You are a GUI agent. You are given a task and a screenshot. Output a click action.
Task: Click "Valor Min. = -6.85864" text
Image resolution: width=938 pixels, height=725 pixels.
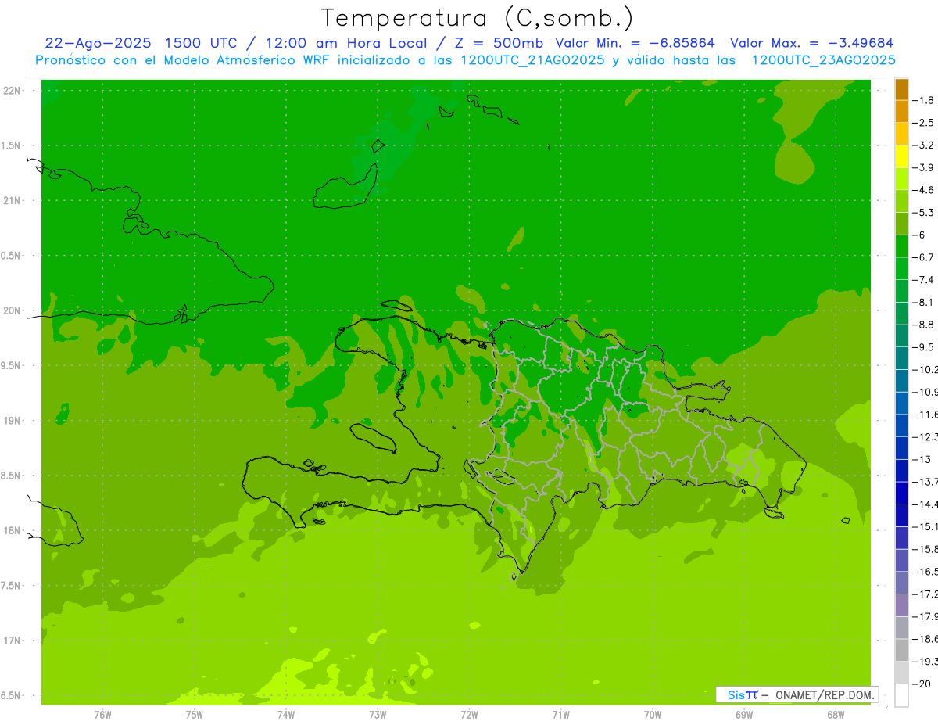pos(635,43)
